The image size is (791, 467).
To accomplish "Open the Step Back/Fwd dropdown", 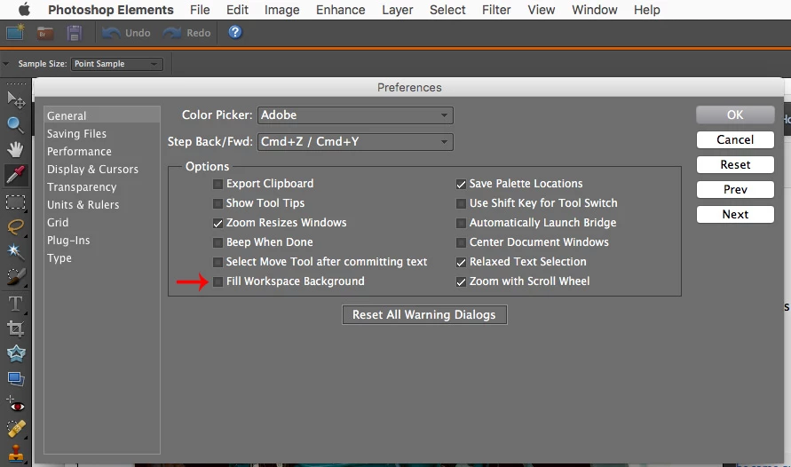I will click(355, 142).
